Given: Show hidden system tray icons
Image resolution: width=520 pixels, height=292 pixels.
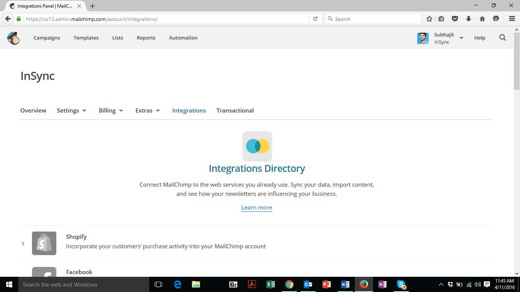Looking at the screenshot, I should [x=441, y=284].
